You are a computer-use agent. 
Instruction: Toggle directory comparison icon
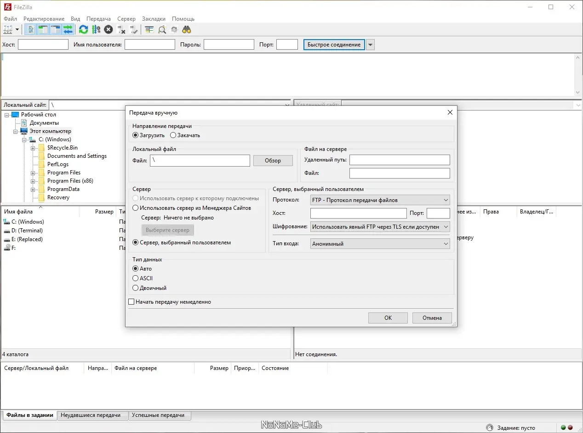click(162, 29)
